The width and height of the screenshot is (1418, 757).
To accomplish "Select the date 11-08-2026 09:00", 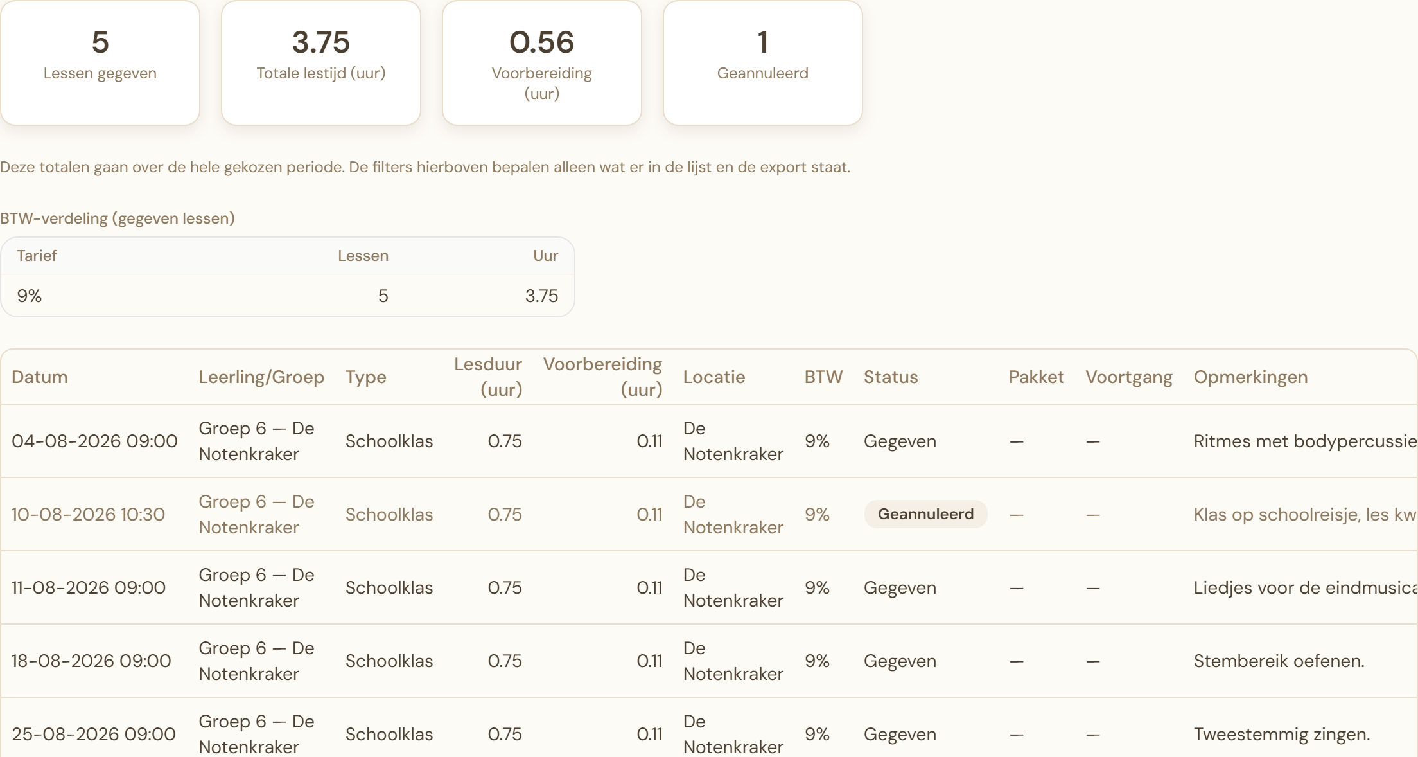I will pos(89,588).
